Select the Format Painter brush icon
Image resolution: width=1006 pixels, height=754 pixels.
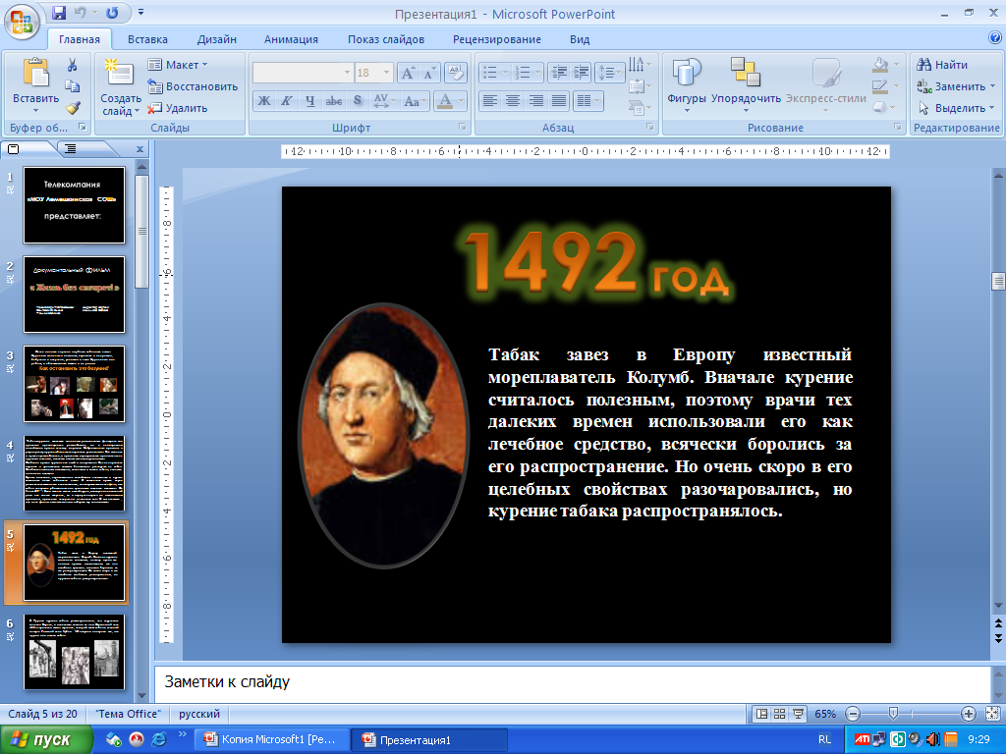pos(73,108)
